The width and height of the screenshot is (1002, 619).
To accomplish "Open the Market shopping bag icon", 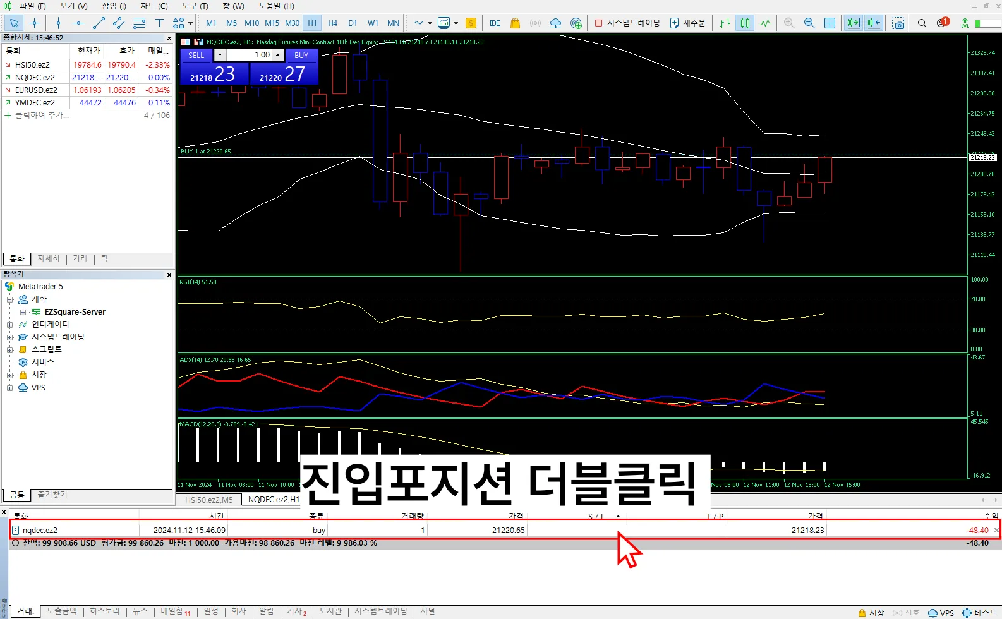I will click(515, 23).
